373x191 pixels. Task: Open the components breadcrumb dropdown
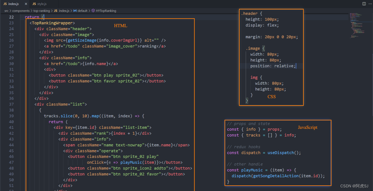[x=21, y=11]
